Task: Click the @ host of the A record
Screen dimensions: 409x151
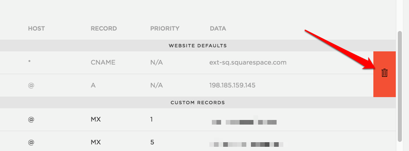Action: point(31,86)
